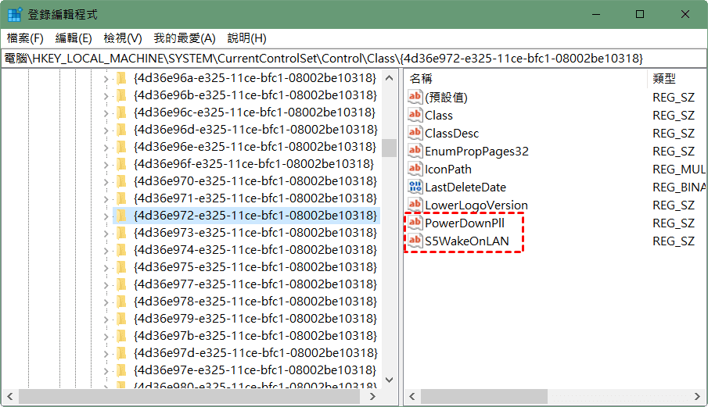Click folder icon of {4d36e96c-e325-11ce-bfc1-08002be10318}
The height and width of the screenshot is (407, 708).
tap(121, 112)
